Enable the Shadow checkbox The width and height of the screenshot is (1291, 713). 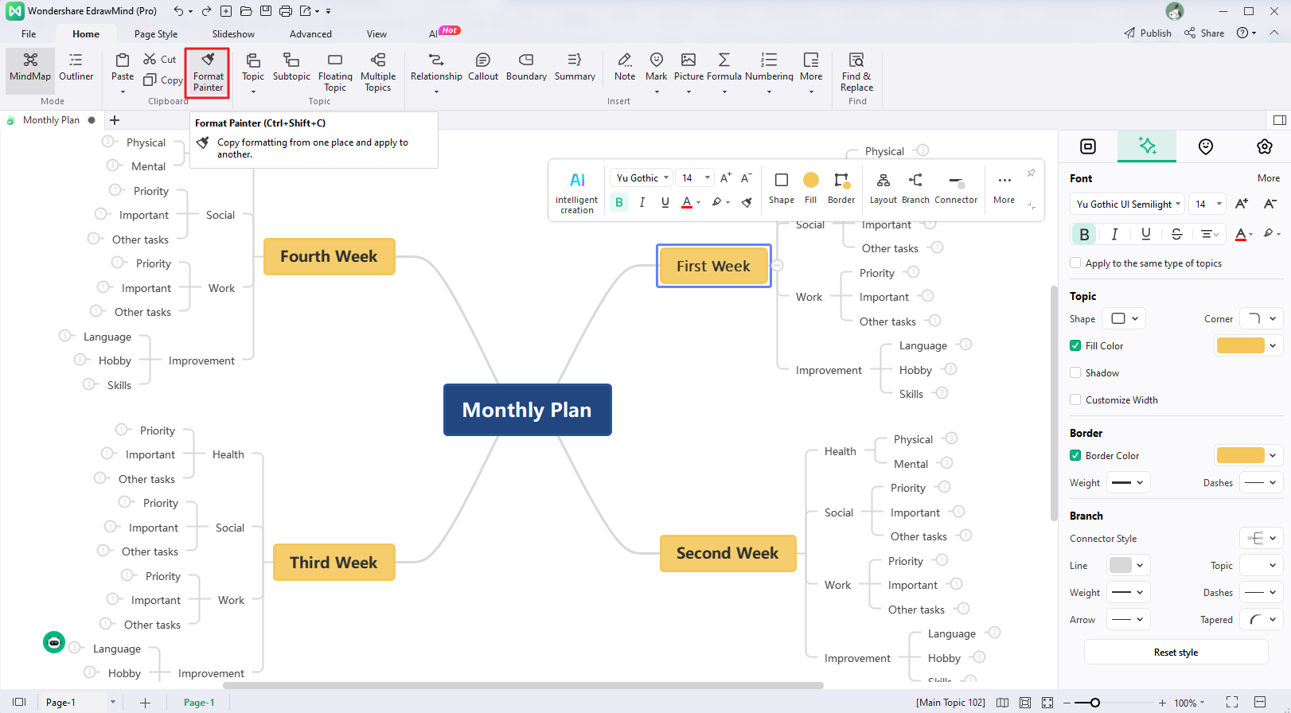(1075, 373)
